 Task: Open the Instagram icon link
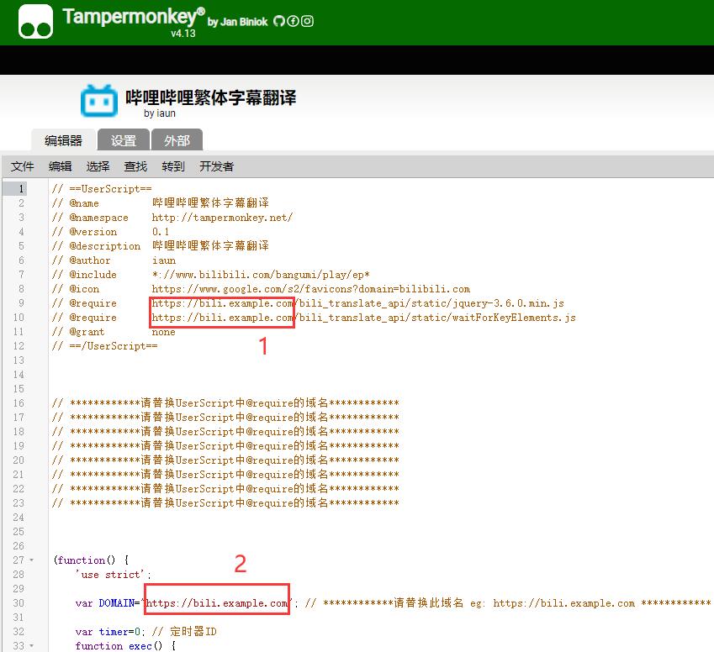(308, 22)
